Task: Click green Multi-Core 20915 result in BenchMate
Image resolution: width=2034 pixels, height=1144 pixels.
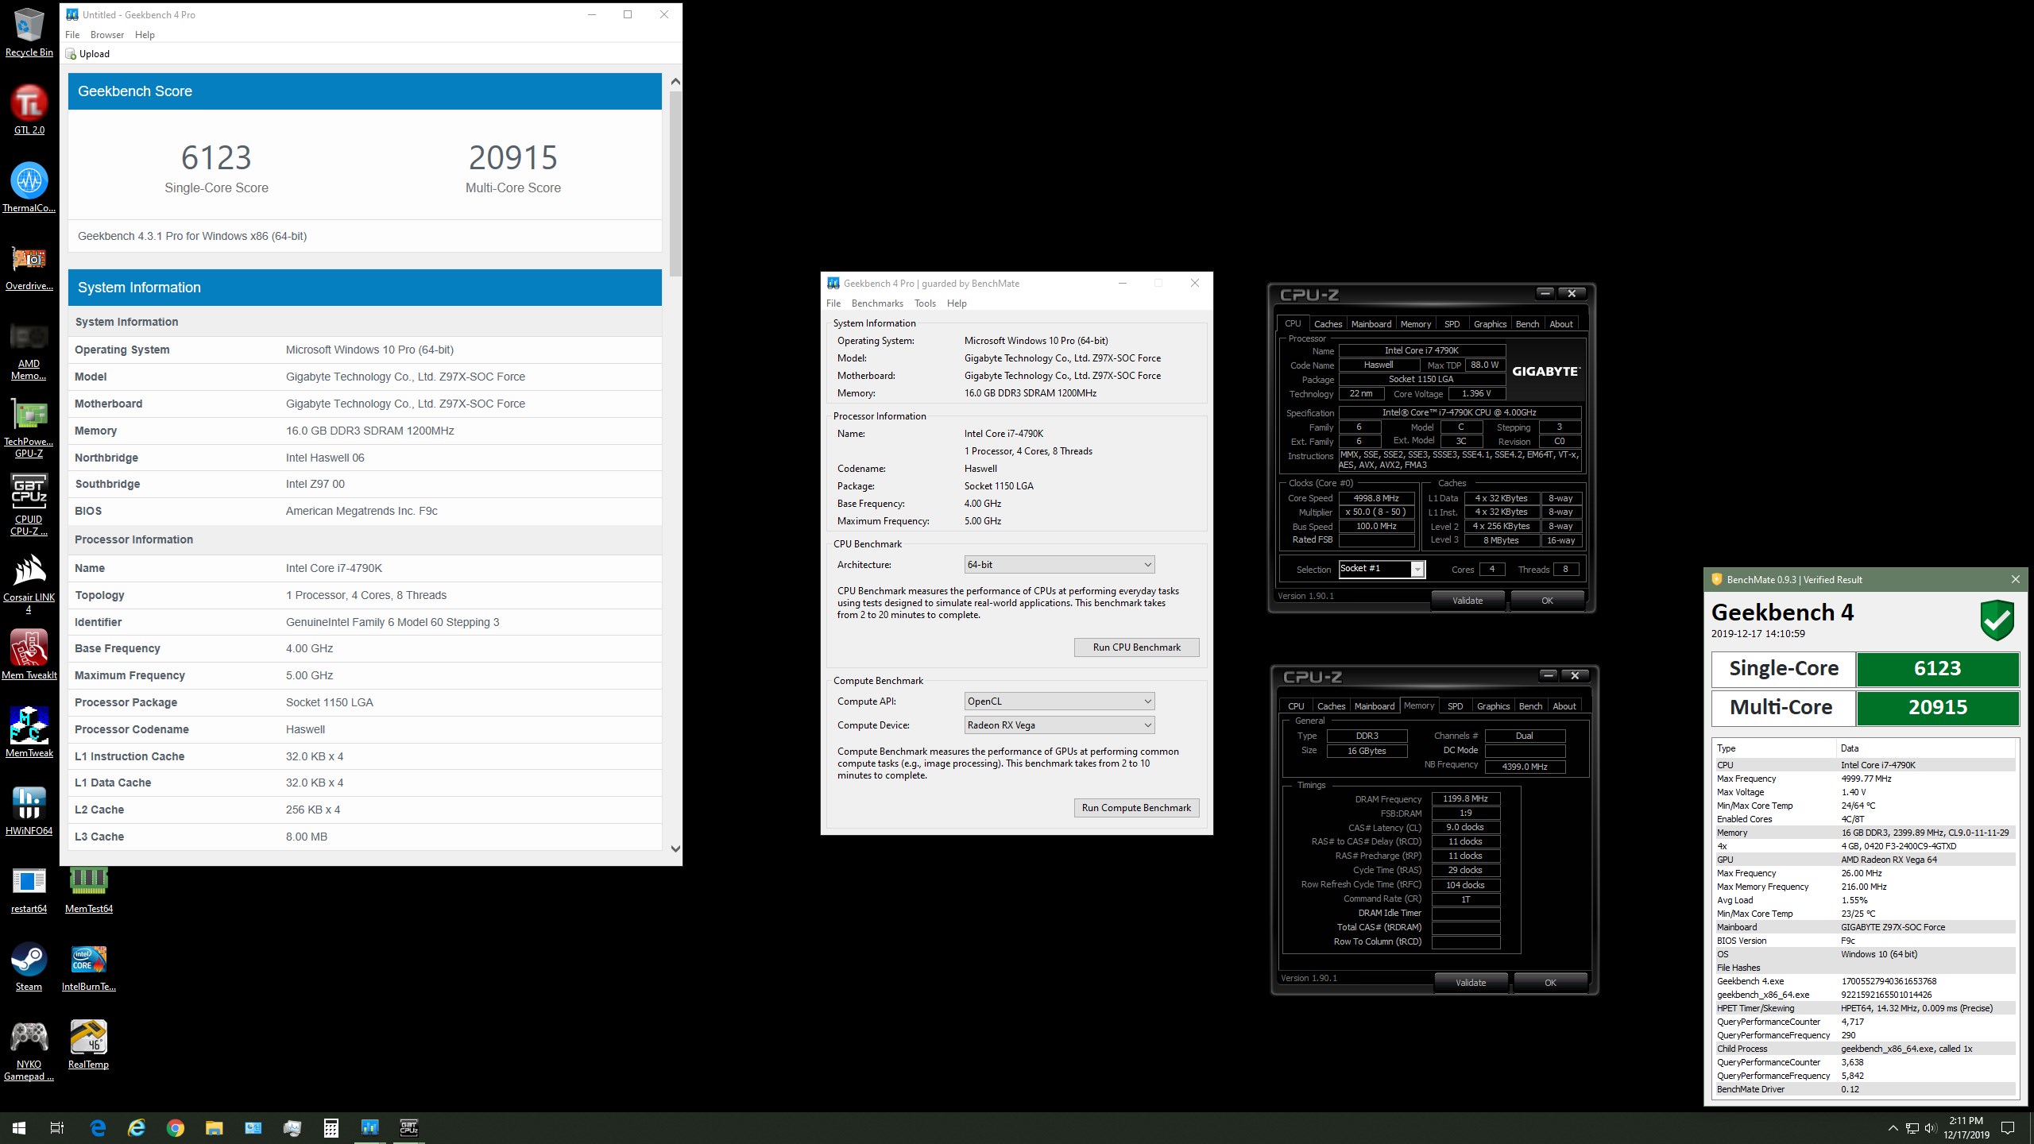Action: click(1938, 707)
